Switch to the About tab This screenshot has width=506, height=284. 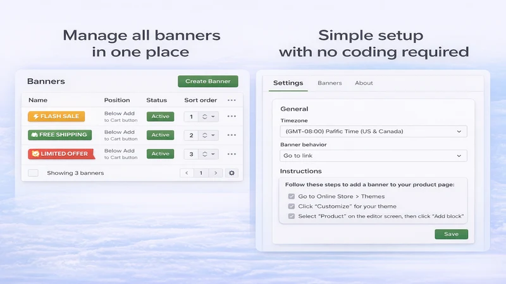pyautogui.click(x=364, y=83)
